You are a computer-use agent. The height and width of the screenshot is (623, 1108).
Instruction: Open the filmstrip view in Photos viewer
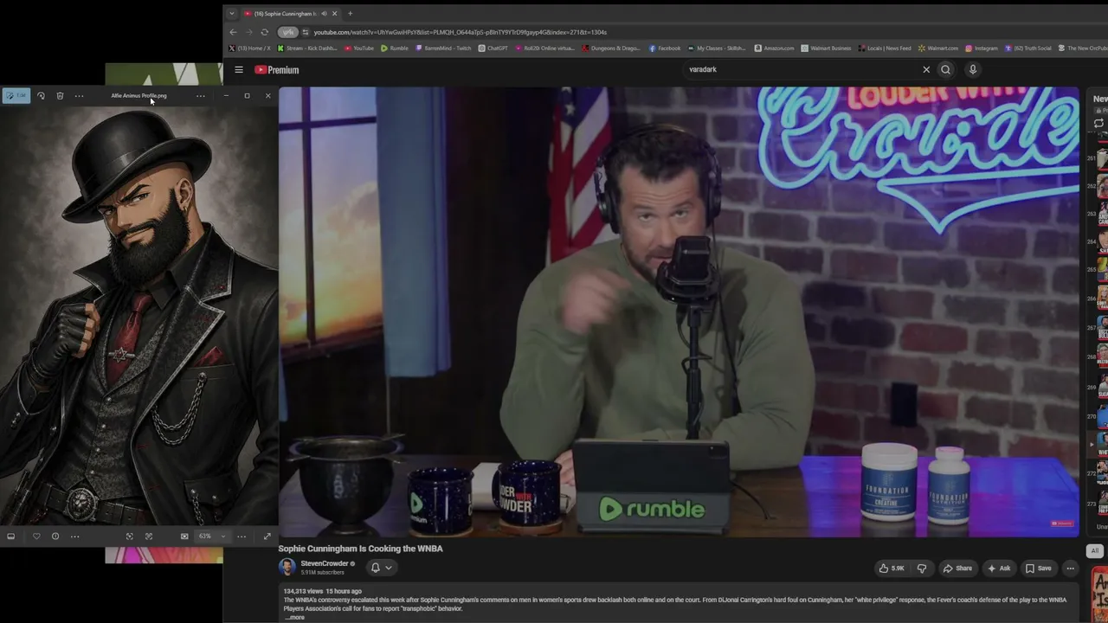10,536
